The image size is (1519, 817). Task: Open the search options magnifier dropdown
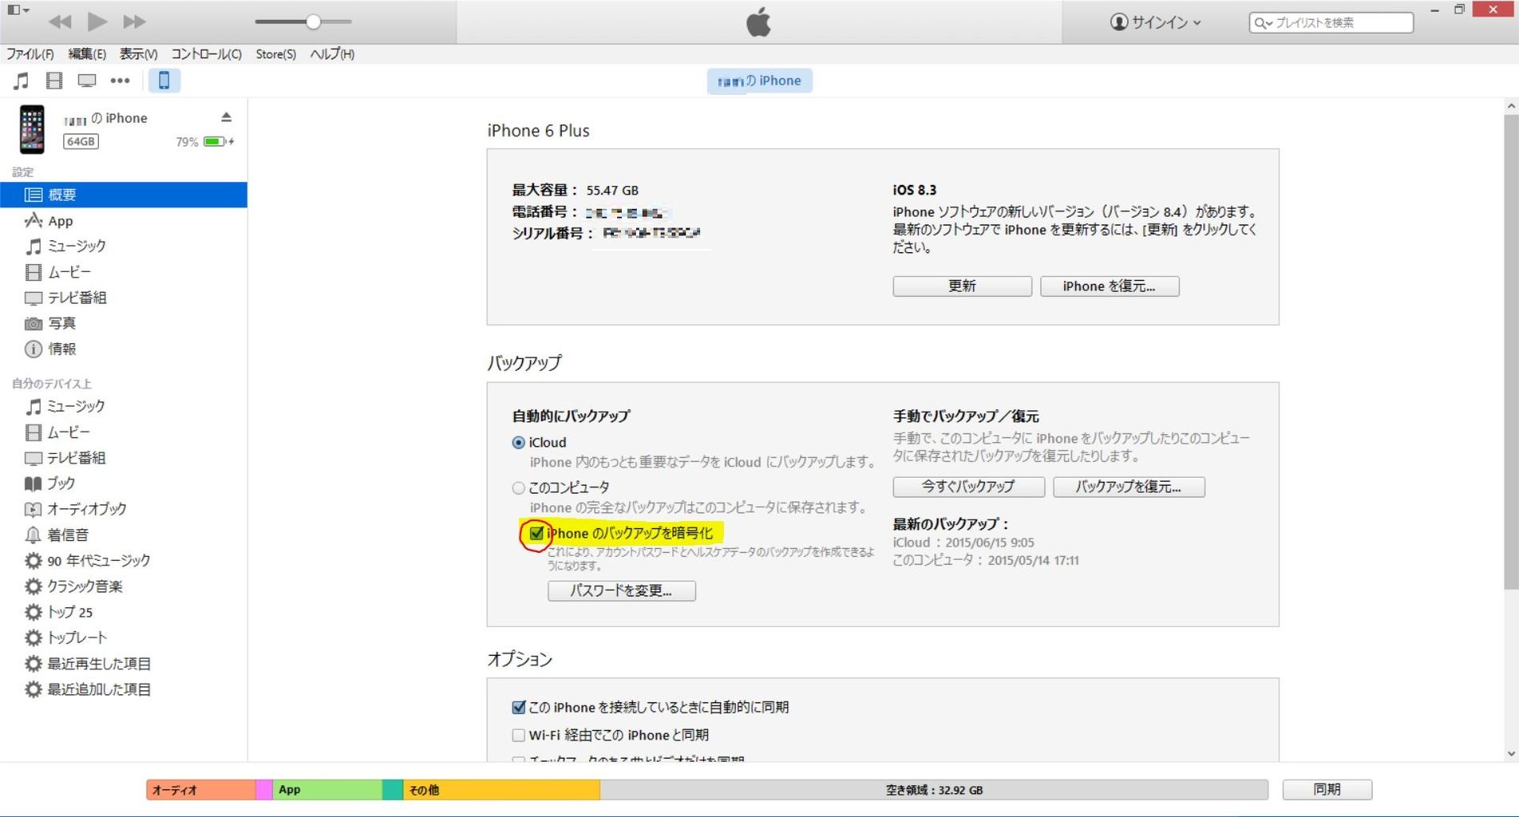[1263, 23]
